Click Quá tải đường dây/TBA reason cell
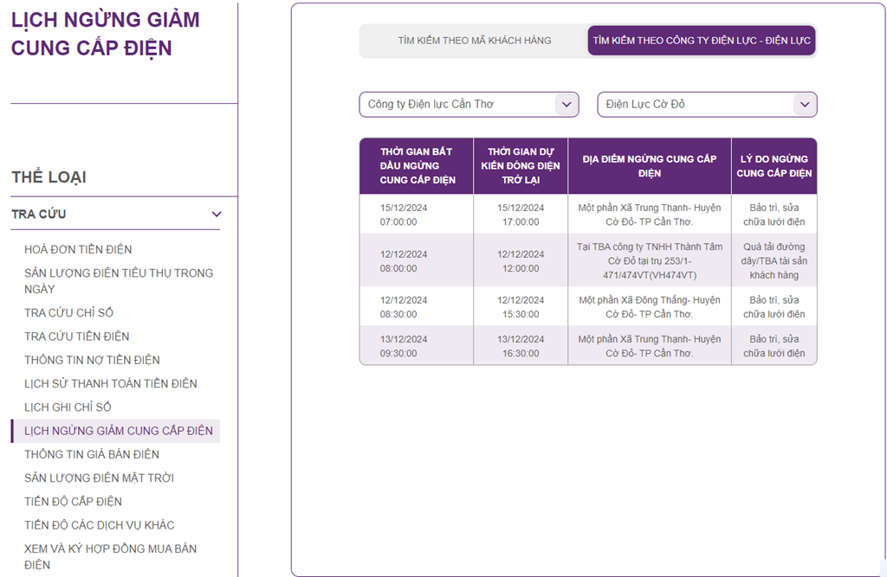The height and width of the screenshot is (577, 887). point(774,261)
